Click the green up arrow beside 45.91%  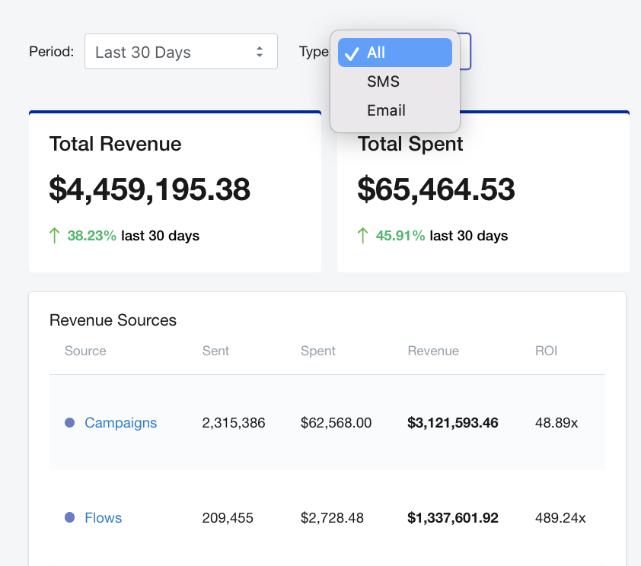point(362,236)
